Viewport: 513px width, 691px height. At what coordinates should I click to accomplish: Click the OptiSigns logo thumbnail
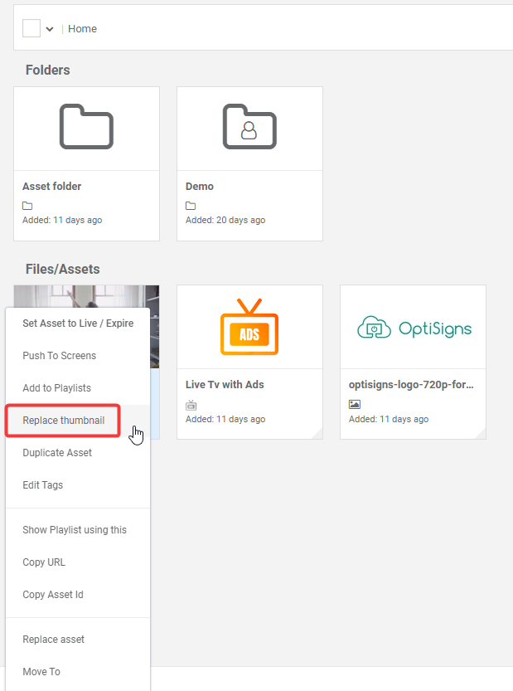tap(413, 328)
